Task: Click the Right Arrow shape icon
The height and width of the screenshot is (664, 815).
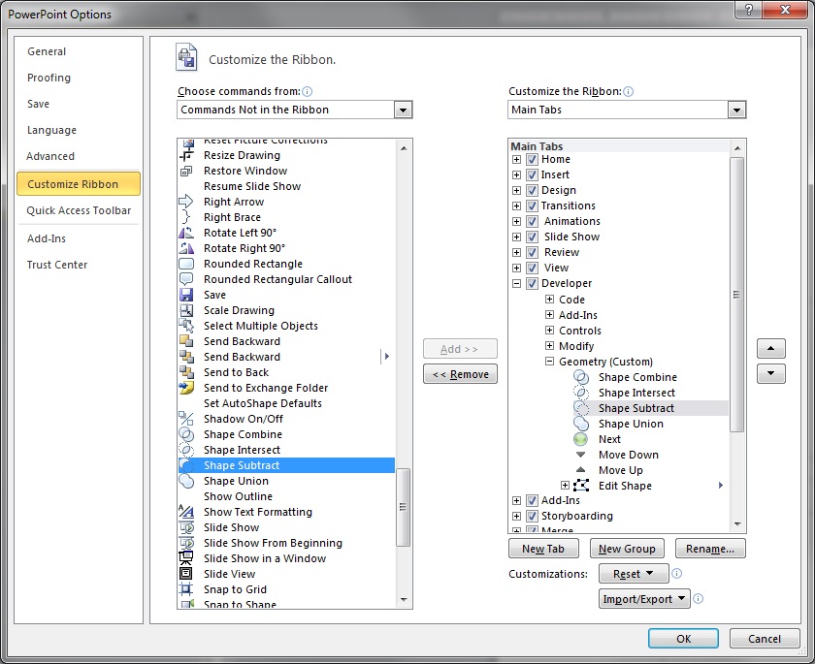Action: pos(186,202)
